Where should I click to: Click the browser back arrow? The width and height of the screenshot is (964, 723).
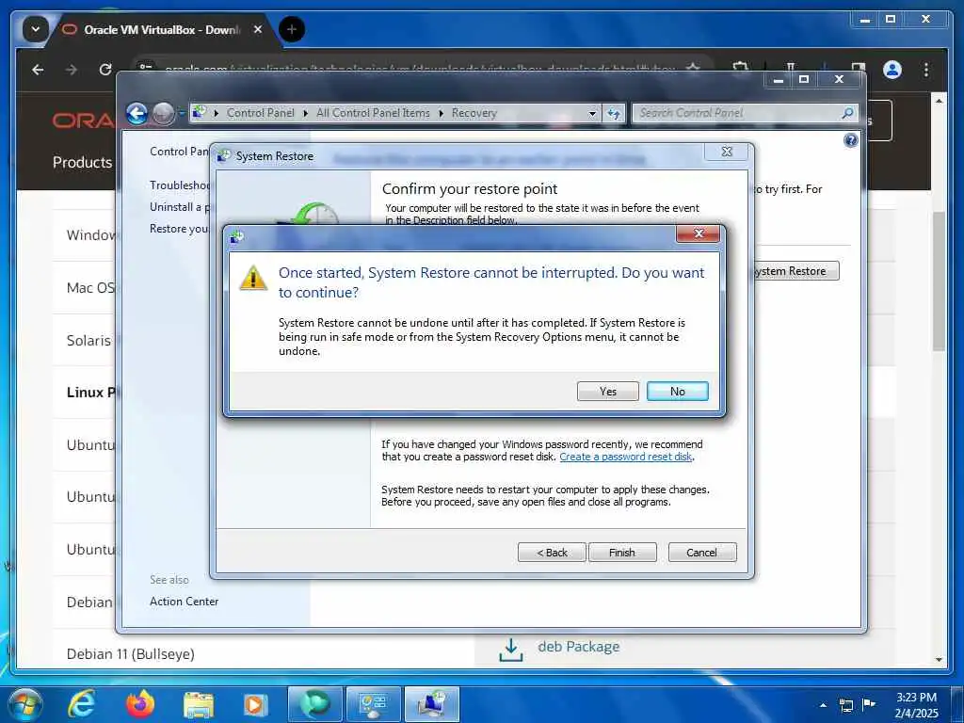[x=38, y=70]
